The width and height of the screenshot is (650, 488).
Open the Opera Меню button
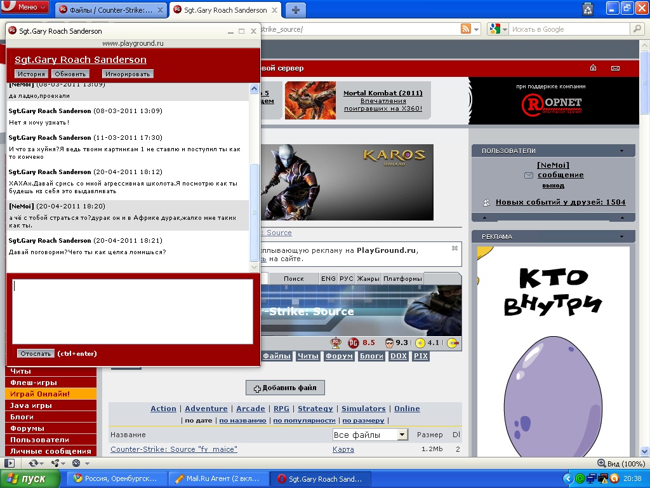(25, 7)
